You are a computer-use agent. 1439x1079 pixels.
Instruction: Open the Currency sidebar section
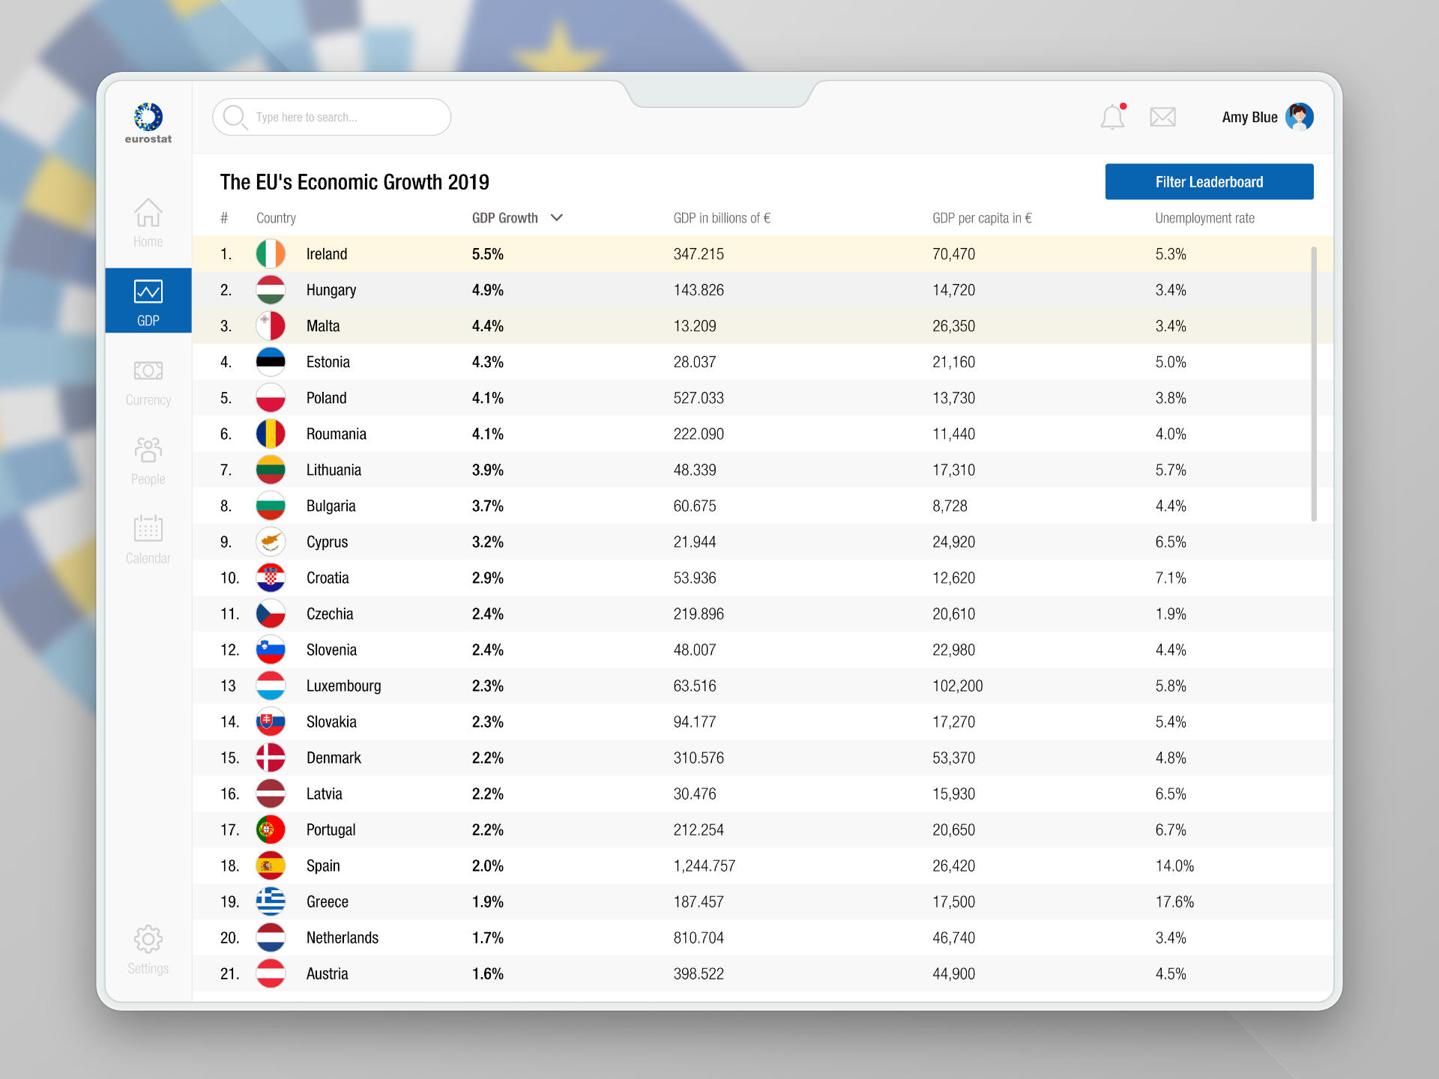point(148,381)
